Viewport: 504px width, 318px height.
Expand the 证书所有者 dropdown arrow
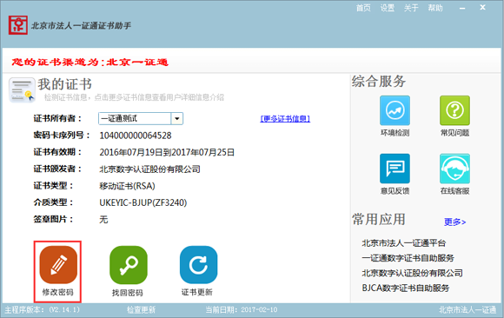(x=176, y=119)
